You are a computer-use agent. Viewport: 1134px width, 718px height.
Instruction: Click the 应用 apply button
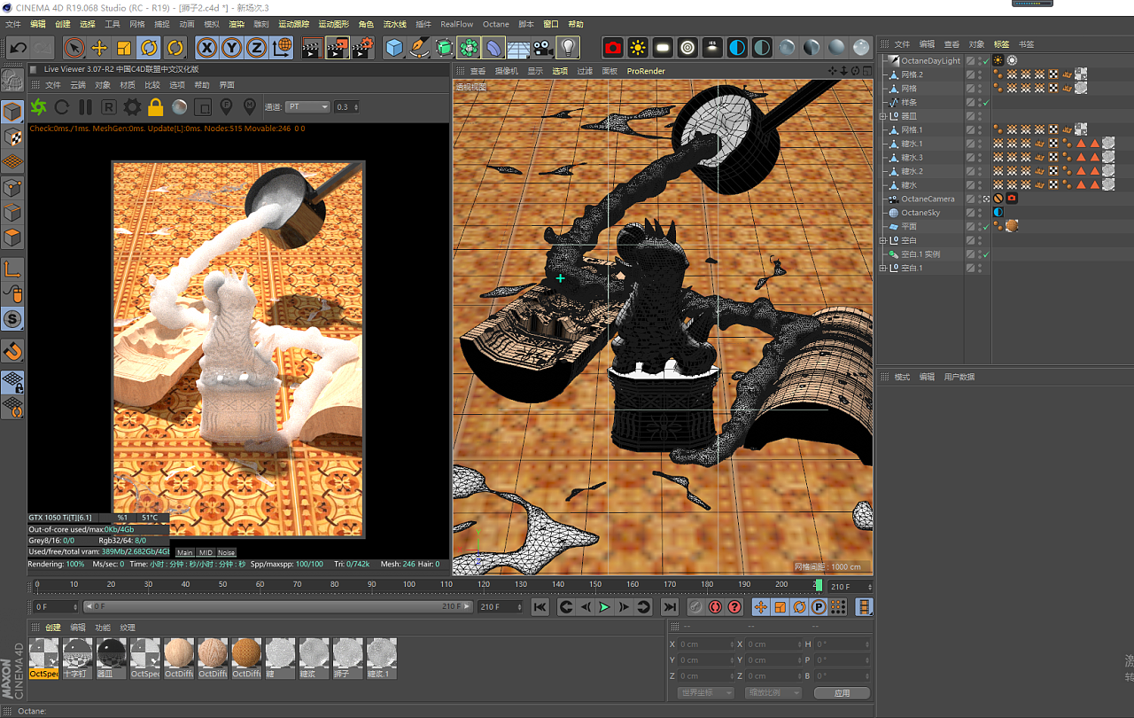pos(842,692)
